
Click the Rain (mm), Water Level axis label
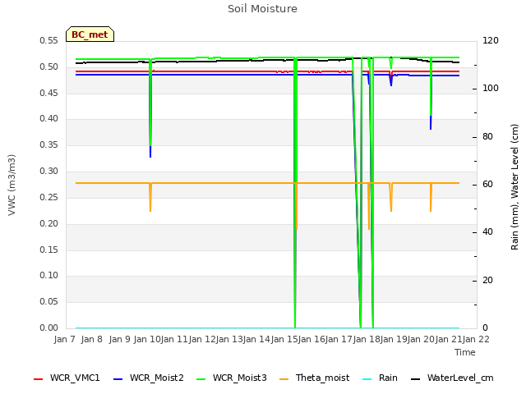[x=514, y=187]
